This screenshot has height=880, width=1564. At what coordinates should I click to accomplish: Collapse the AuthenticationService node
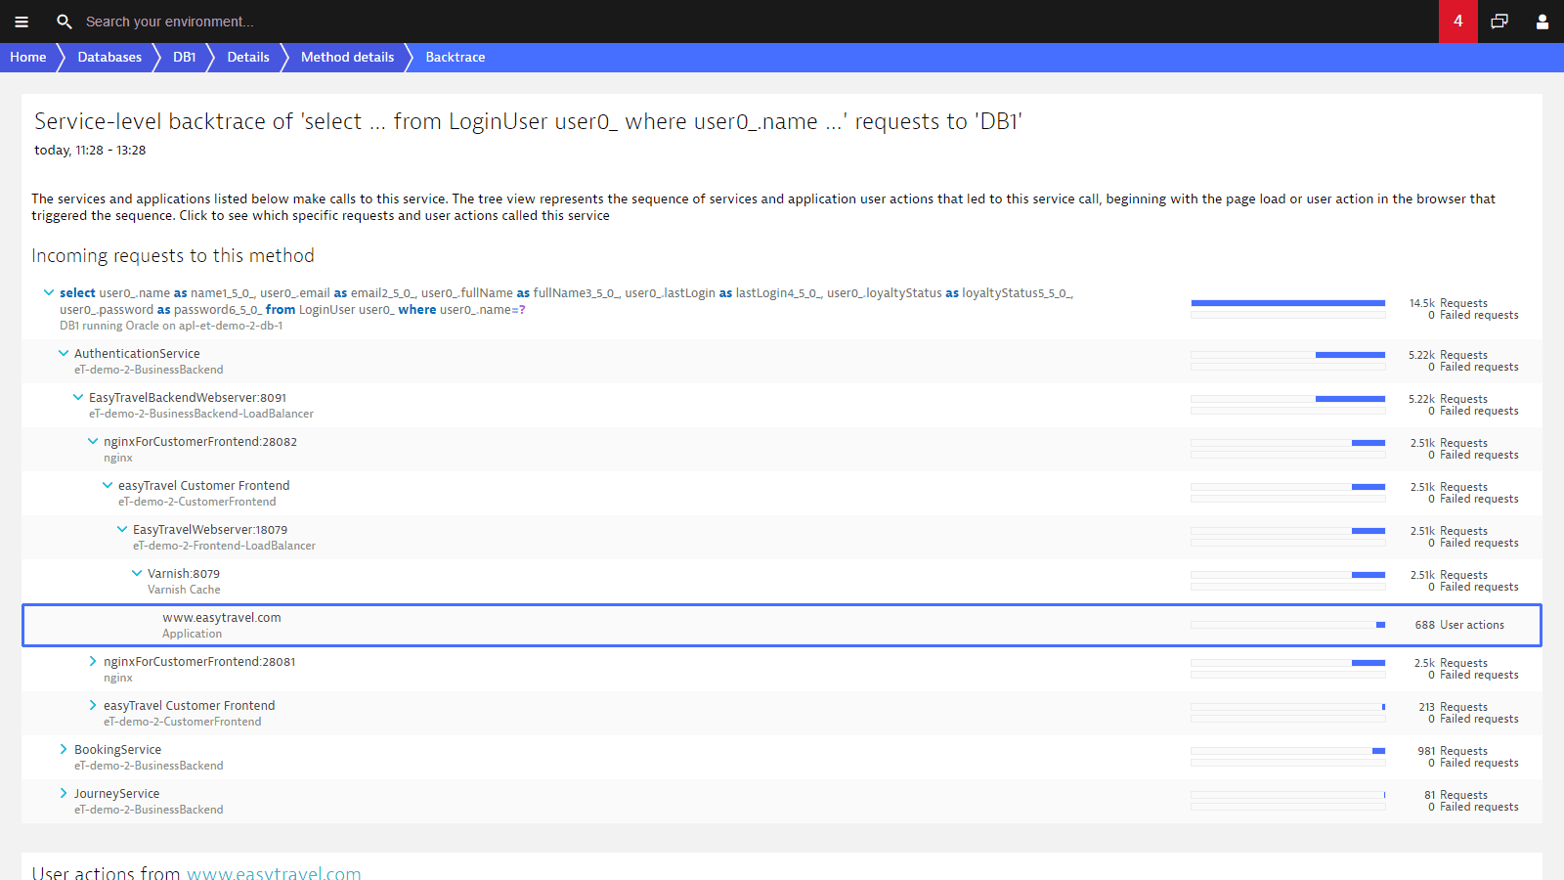pos(64,353)
